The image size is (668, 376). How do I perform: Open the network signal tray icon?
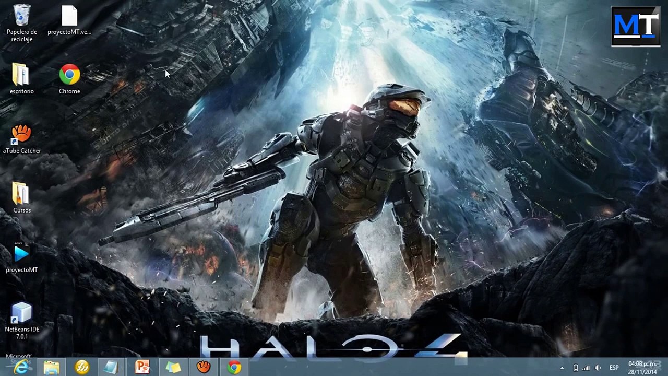pos(586,368)
